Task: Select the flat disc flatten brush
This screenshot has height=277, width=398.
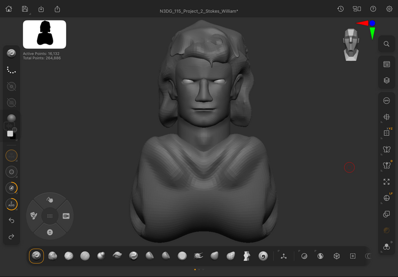Action: (182, 256)
